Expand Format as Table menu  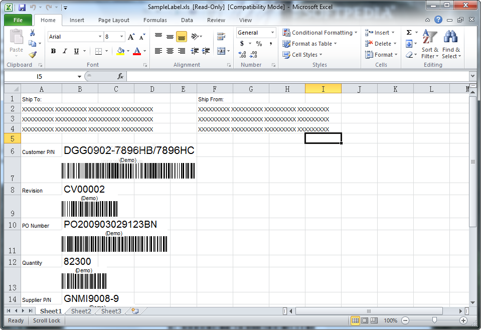click(310, 44)
